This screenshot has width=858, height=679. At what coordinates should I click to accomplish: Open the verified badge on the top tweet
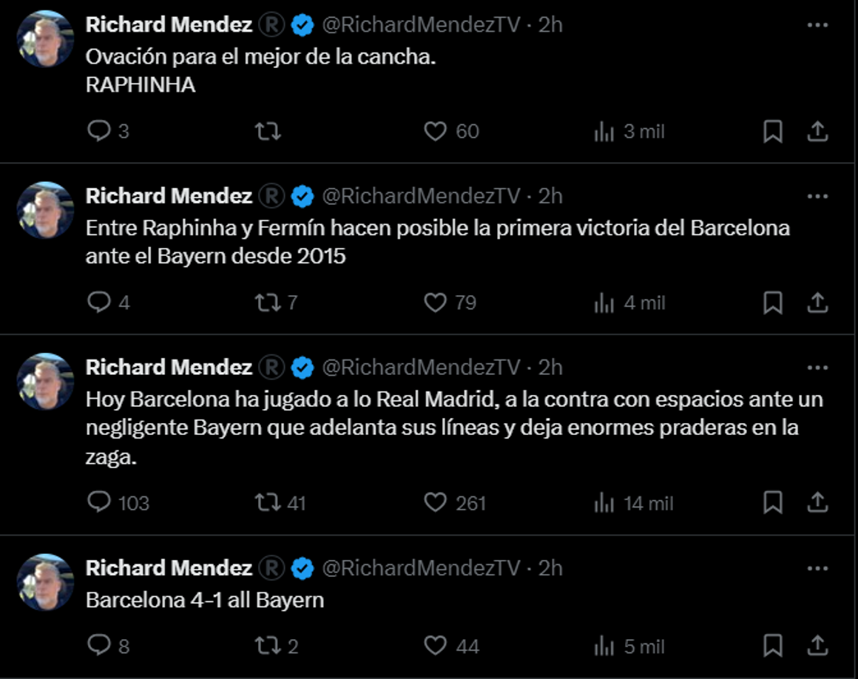tap(299, 23)
